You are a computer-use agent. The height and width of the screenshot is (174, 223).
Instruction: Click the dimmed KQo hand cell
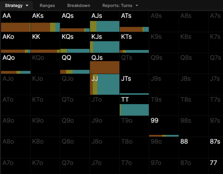coord(45,63)
